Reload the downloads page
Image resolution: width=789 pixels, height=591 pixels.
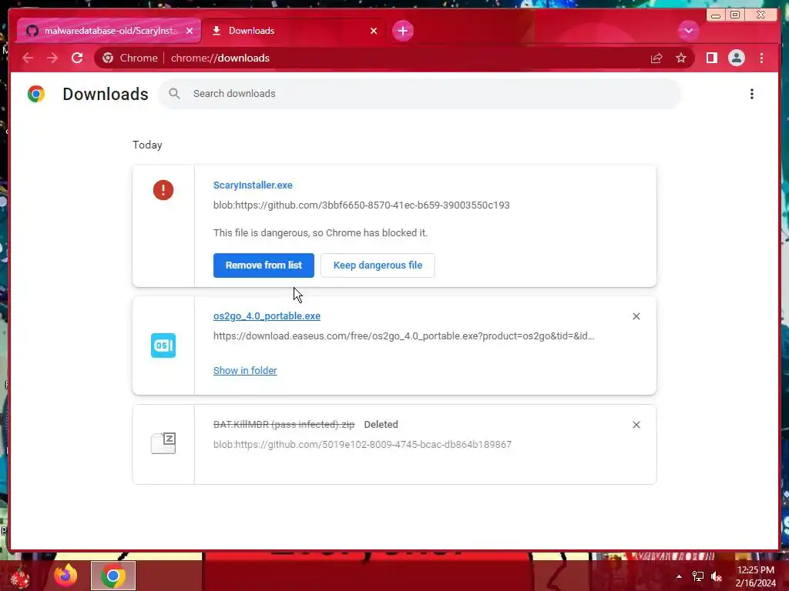[77, 58]
